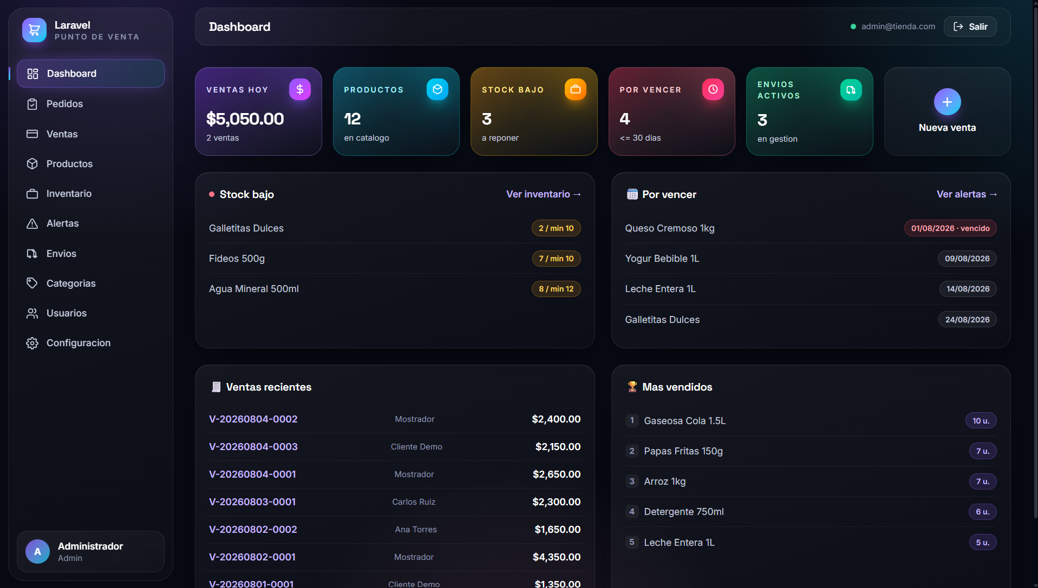
Task: Click the $5,050.00 sales total
Action: [245, 119]
